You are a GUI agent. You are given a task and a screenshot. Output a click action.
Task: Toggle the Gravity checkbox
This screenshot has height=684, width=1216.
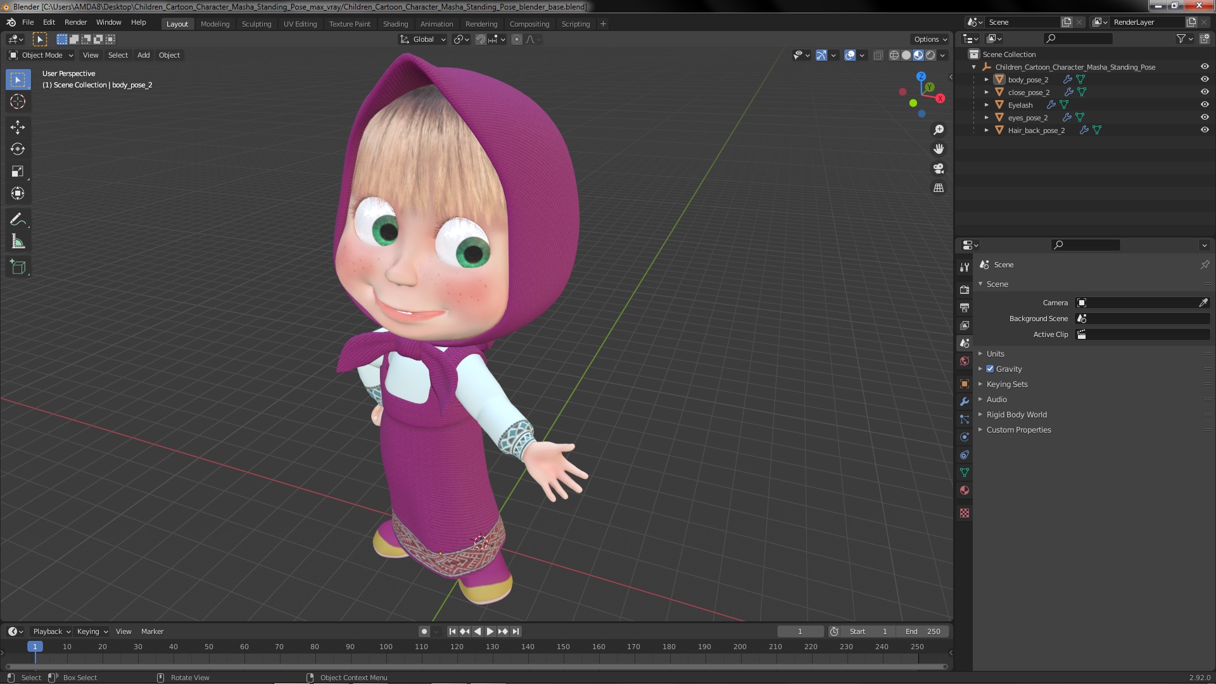[x=990, y=369]
